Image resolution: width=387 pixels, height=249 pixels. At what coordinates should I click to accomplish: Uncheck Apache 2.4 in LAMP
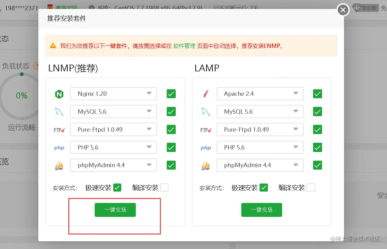pyautogui.click(x=317, y=94)
